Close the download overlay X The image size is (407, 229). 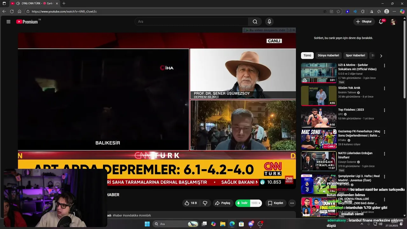(x=294, y=30)
